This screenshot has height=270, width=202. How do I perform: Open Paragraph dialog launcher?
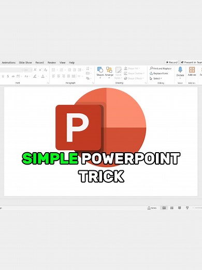[x=93, y=83]
